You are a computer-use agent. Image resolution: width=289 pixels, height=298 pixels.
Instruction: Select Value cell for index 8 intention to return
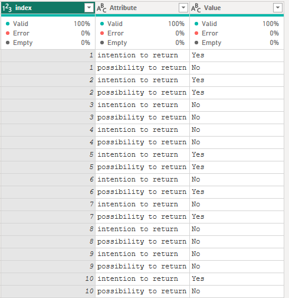pos(237,229)
